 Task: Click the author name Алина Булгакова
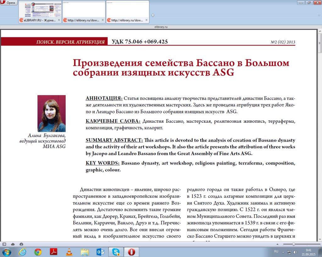click(47, 136)
